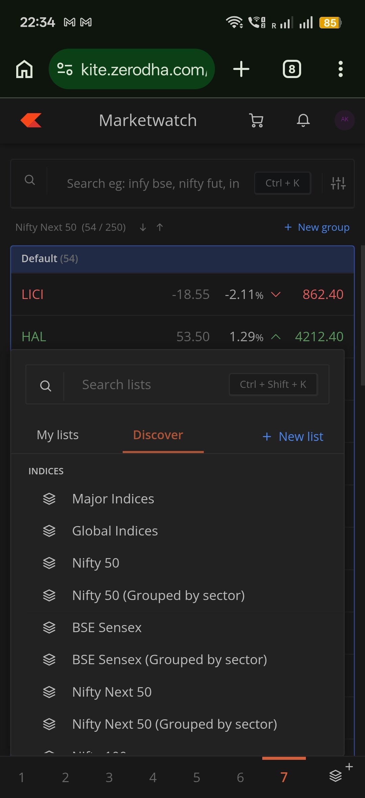The height and width of the screenshot is (798, 365).
Task: Sort watchlist with the up arrow
Action: point(160,227)
